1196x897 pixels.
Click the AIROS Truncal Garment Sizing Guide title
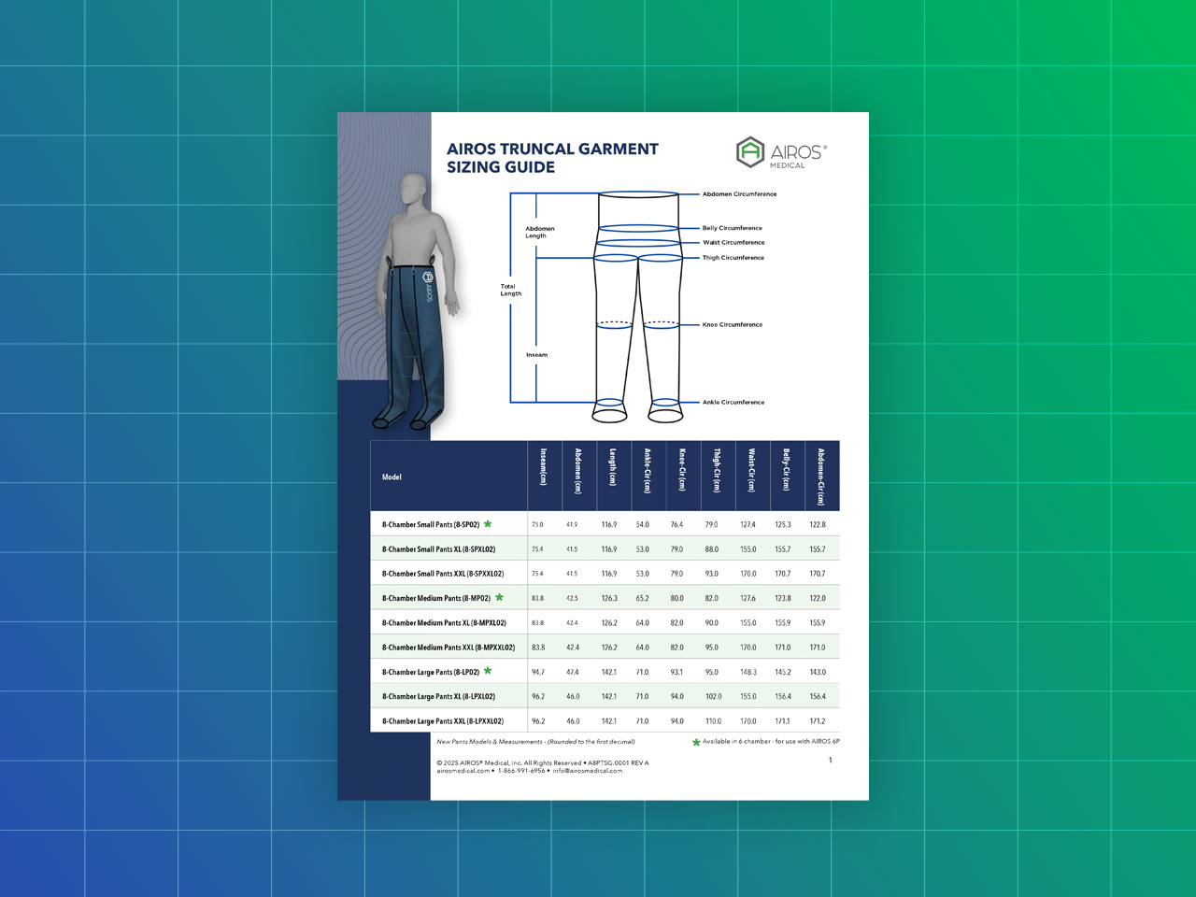tap(552, 158)
